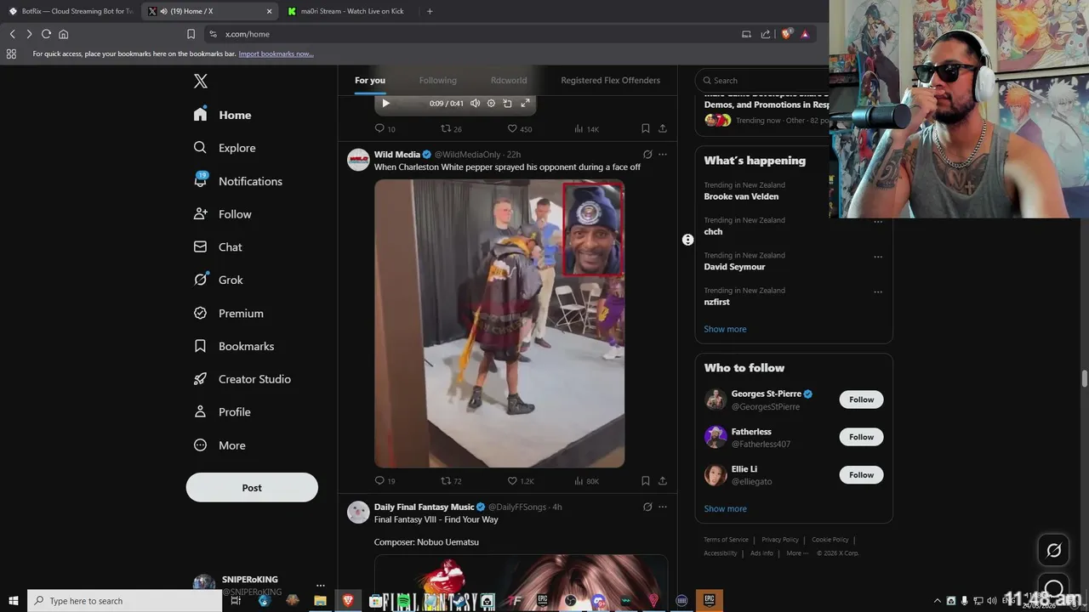This screenshot has height=612, width=1089.
Task: Like the Wild Media post with 1.2K likes
Action: tap(521, 481)
